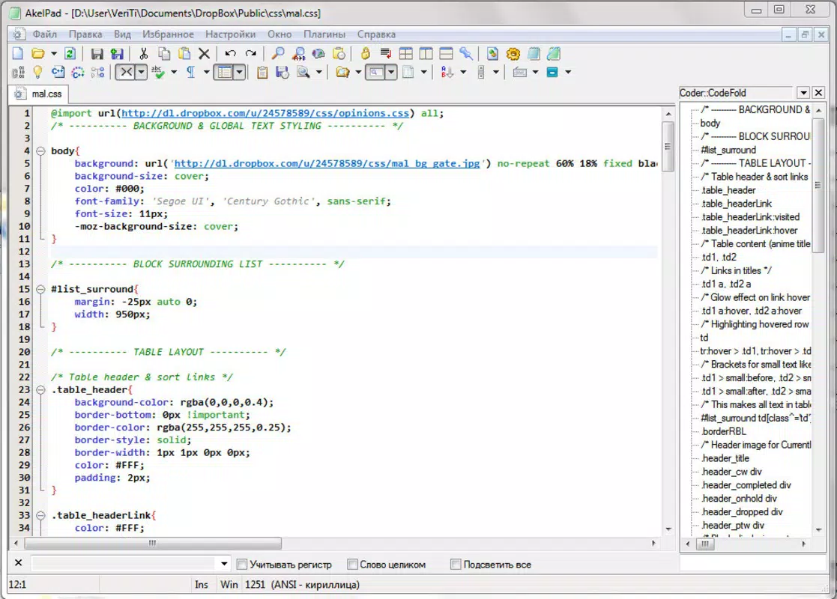Open the Coder::CodeFold panel dropdown arrow

803,93
